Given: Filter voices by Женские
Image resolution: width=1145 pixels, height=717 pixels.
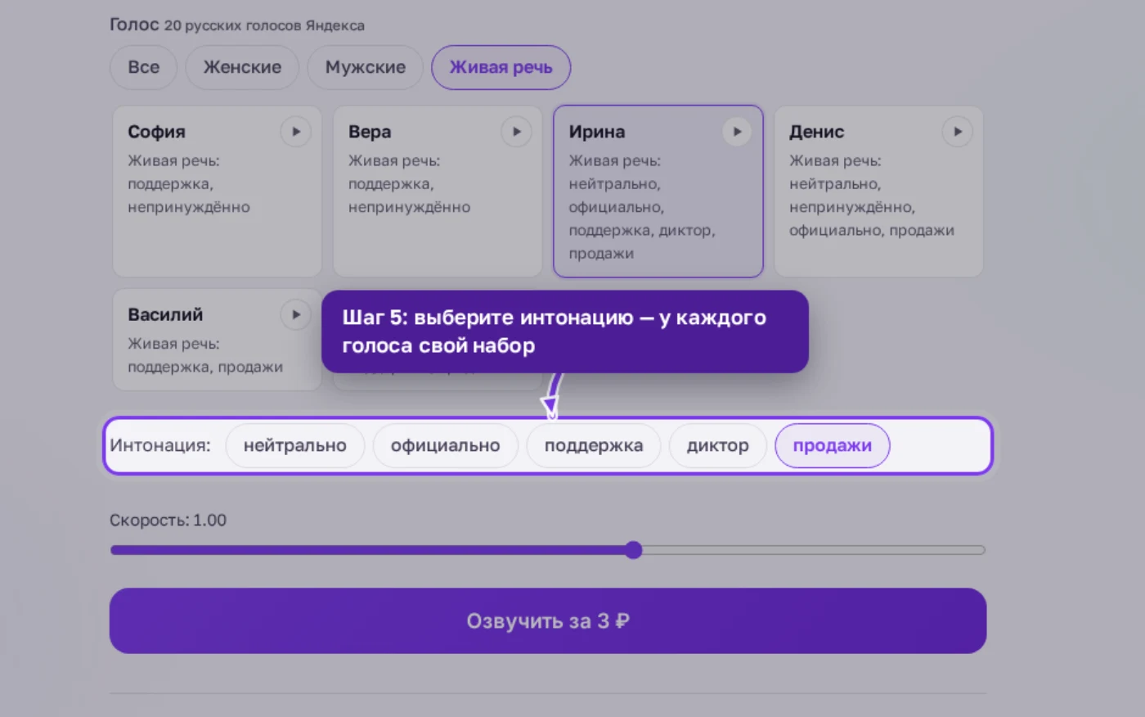Looking at the screenshot, I should click(242, 67).
